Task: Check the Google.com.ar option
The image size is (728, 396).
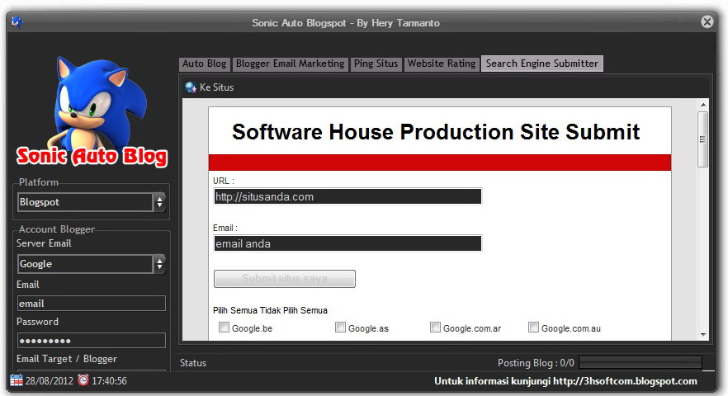Action: [435, 328]
